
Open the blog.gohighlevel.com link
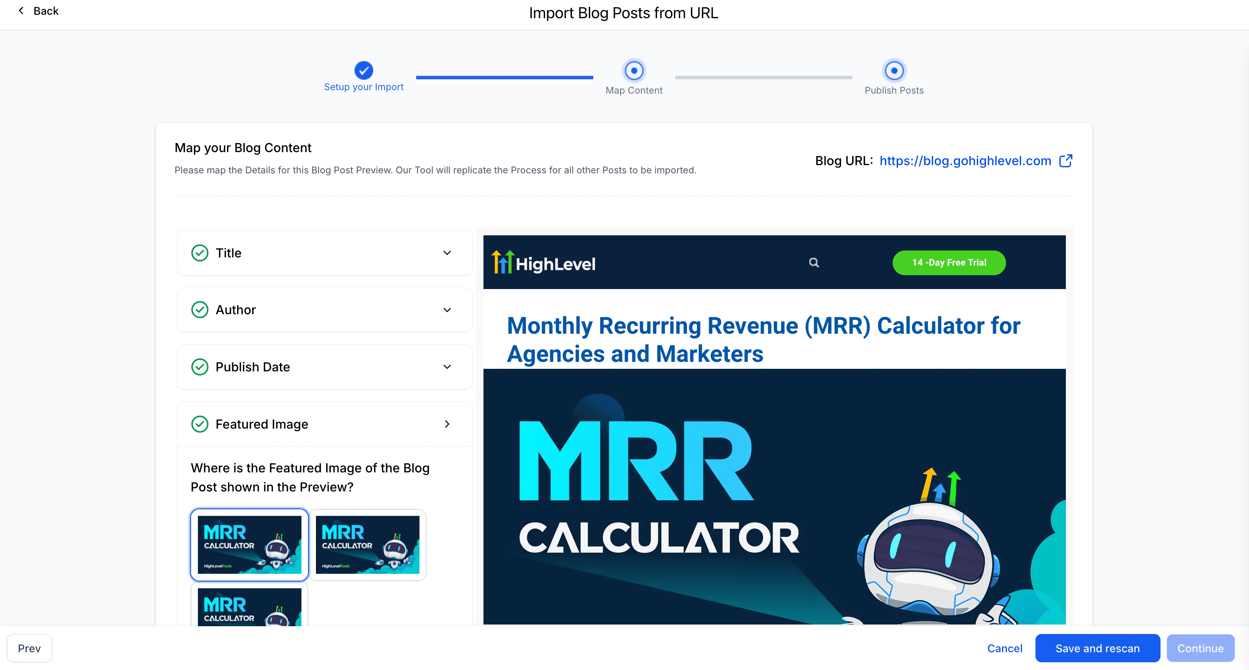pos(965,161)
